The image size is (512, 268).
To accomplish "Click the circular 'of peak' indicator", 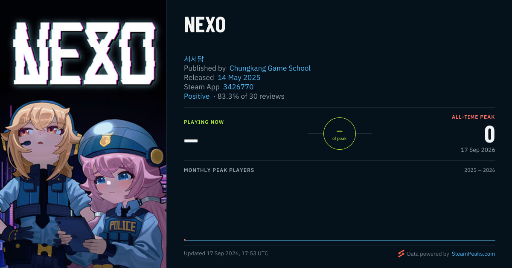I will click(x=340, y=134).
